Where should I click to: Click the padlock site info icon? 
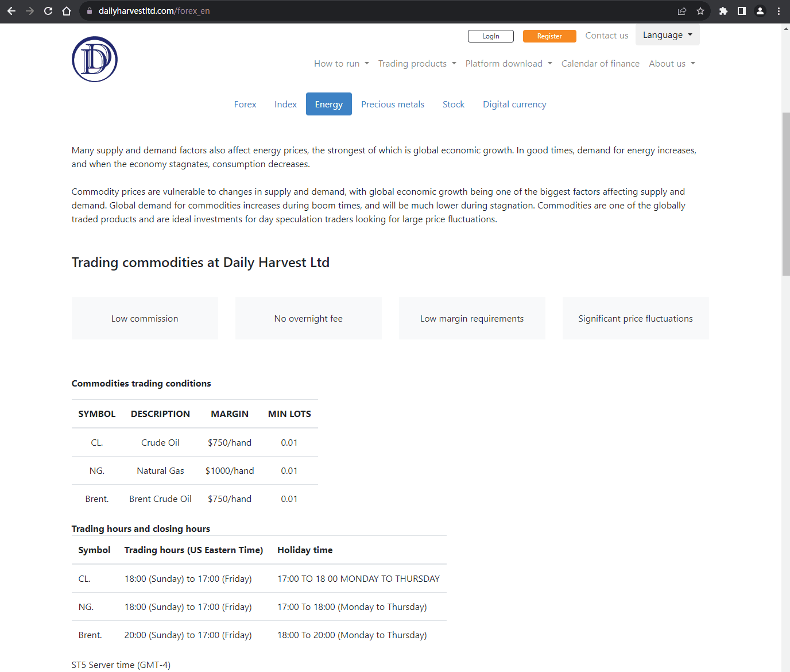[90, 11]
